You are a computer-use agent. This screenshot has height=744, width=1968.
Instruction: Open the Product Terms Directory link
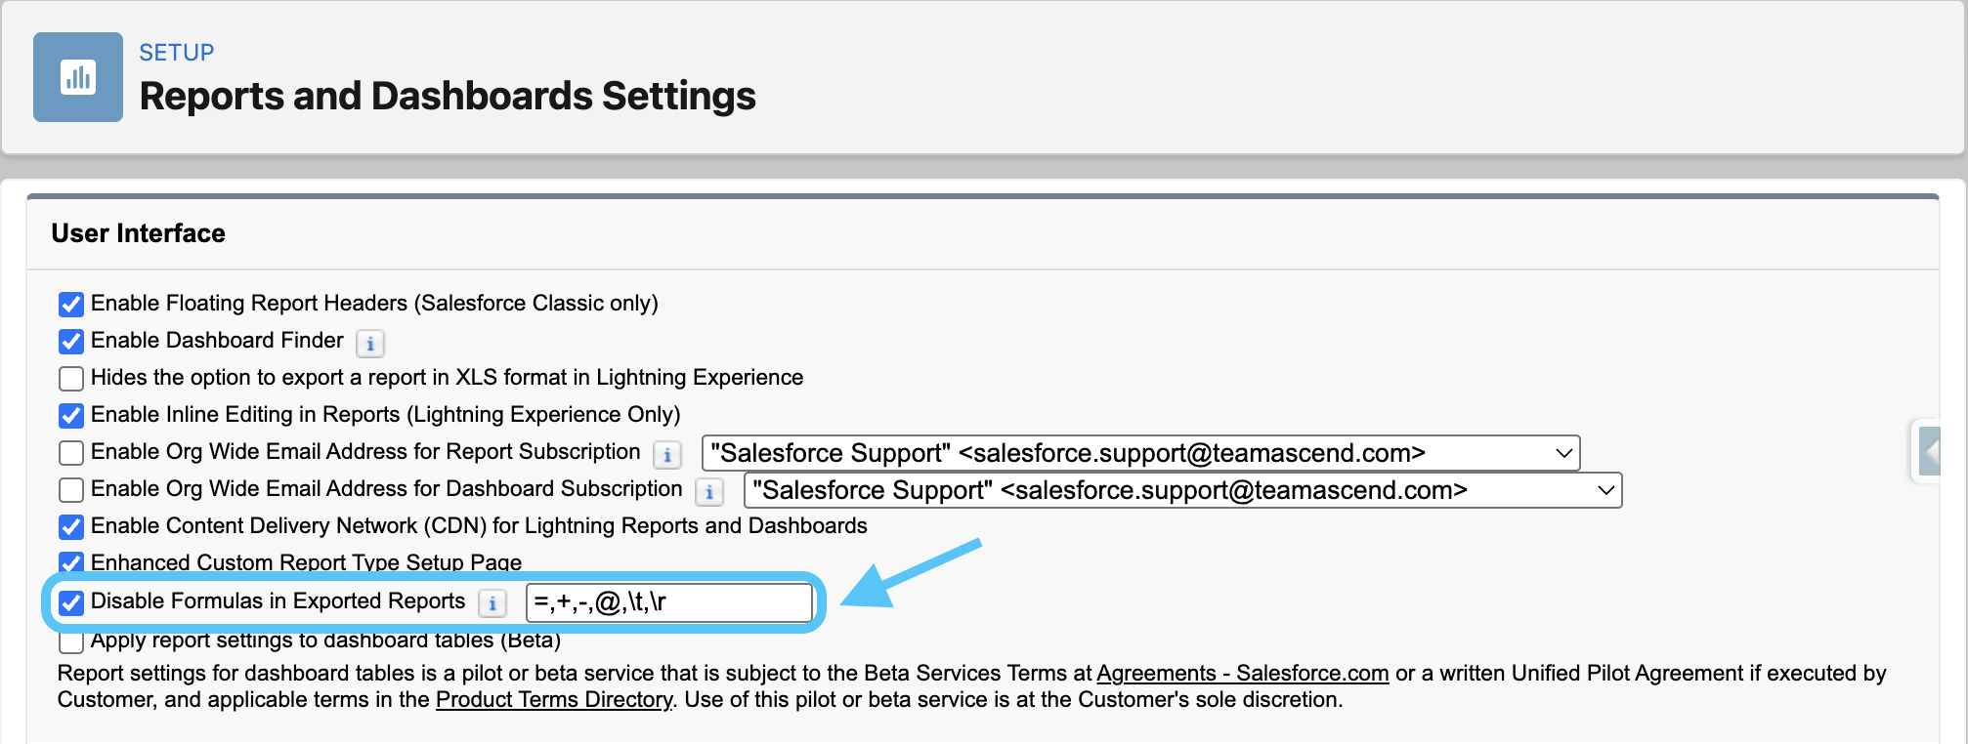click(553, 700)
